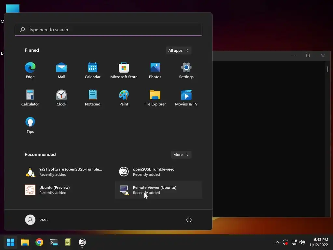
Task: Click the Start button on taskbar
Action: [10, 242]
